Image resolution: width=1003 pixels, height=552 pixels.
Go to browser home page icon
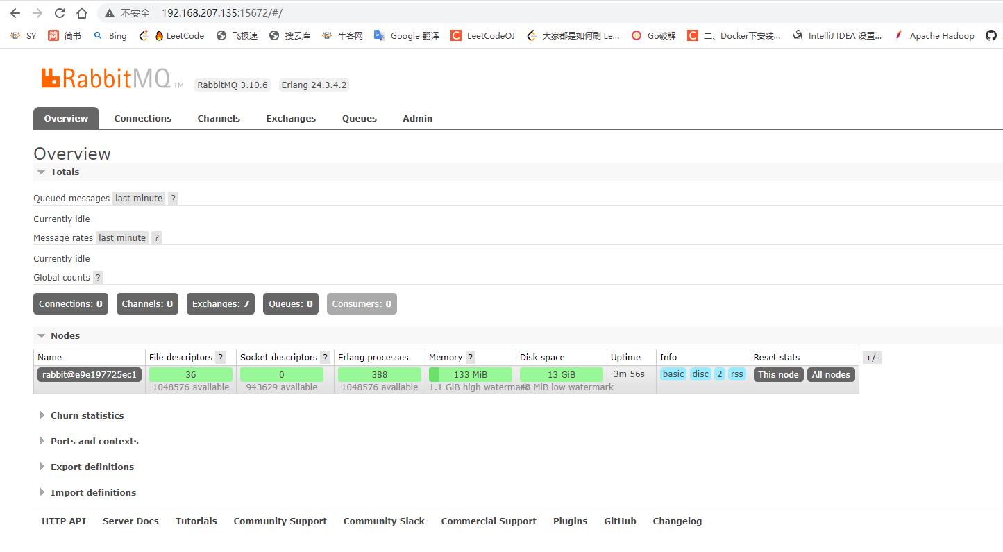pos(82,13)
